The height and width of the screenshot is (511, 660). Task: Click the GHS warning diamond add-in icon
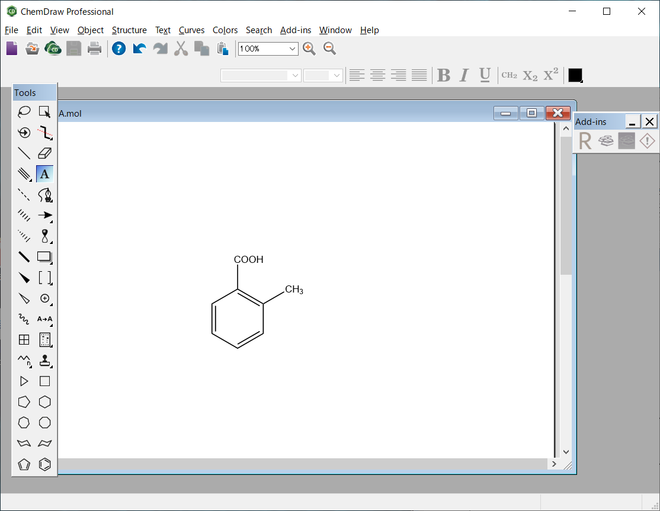646,140
